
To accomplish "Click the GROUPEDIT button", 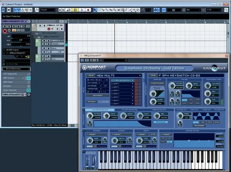I will pyautogui.click(x=98, y=96).
